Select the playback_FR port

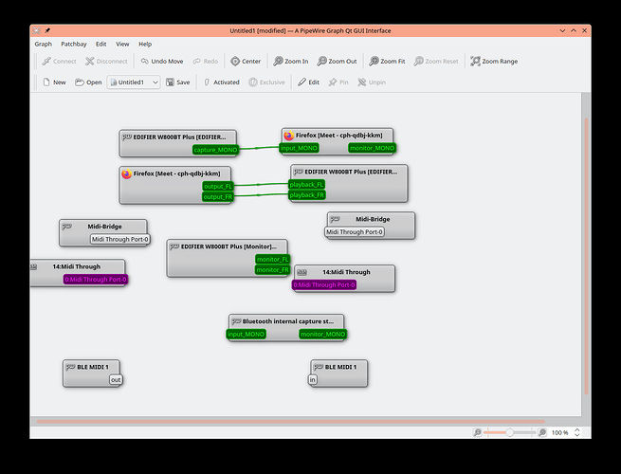307,195
